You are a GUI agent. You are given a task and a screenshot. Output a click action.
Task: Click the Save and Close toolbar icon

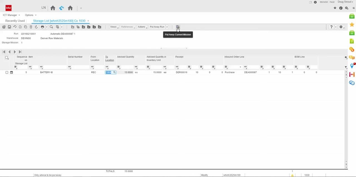pyautogui.click(x=4, y=27)
